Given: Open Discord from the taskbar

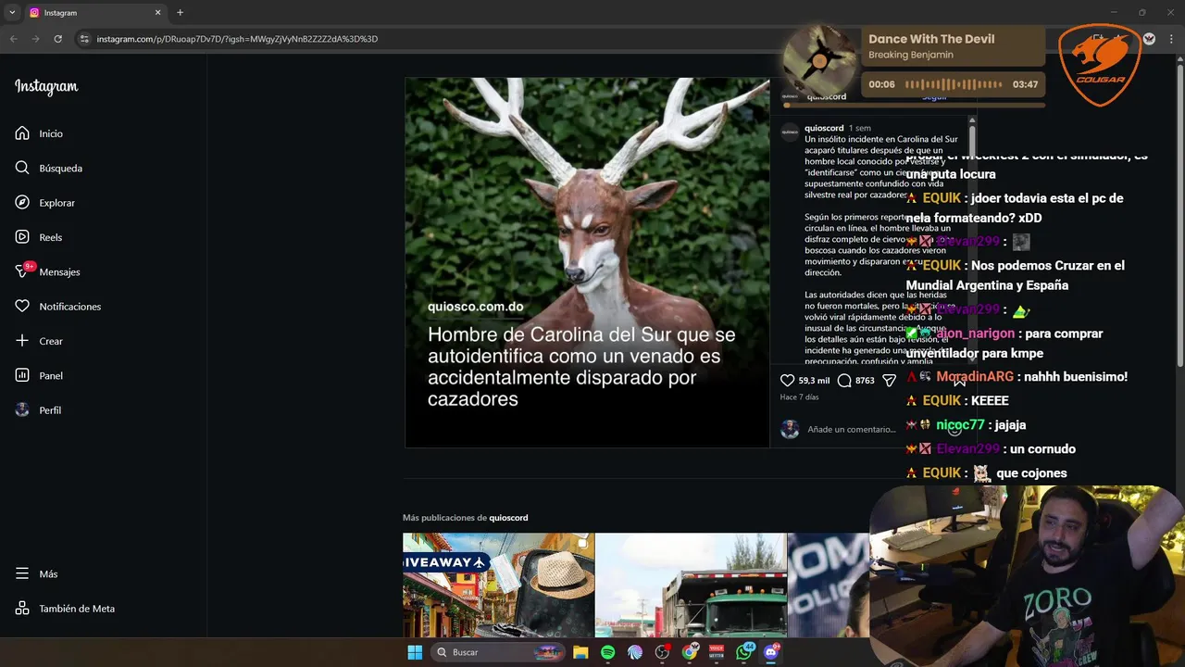Looking at the screenshot, I should coord(771,652).
